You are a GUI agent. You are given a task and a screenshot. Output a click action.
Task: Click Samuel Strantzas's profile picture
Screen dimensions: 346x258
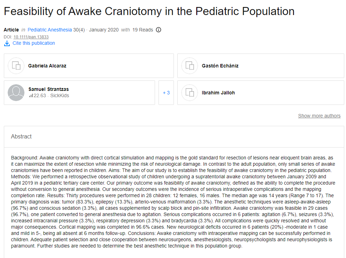[x=16, y=93]
